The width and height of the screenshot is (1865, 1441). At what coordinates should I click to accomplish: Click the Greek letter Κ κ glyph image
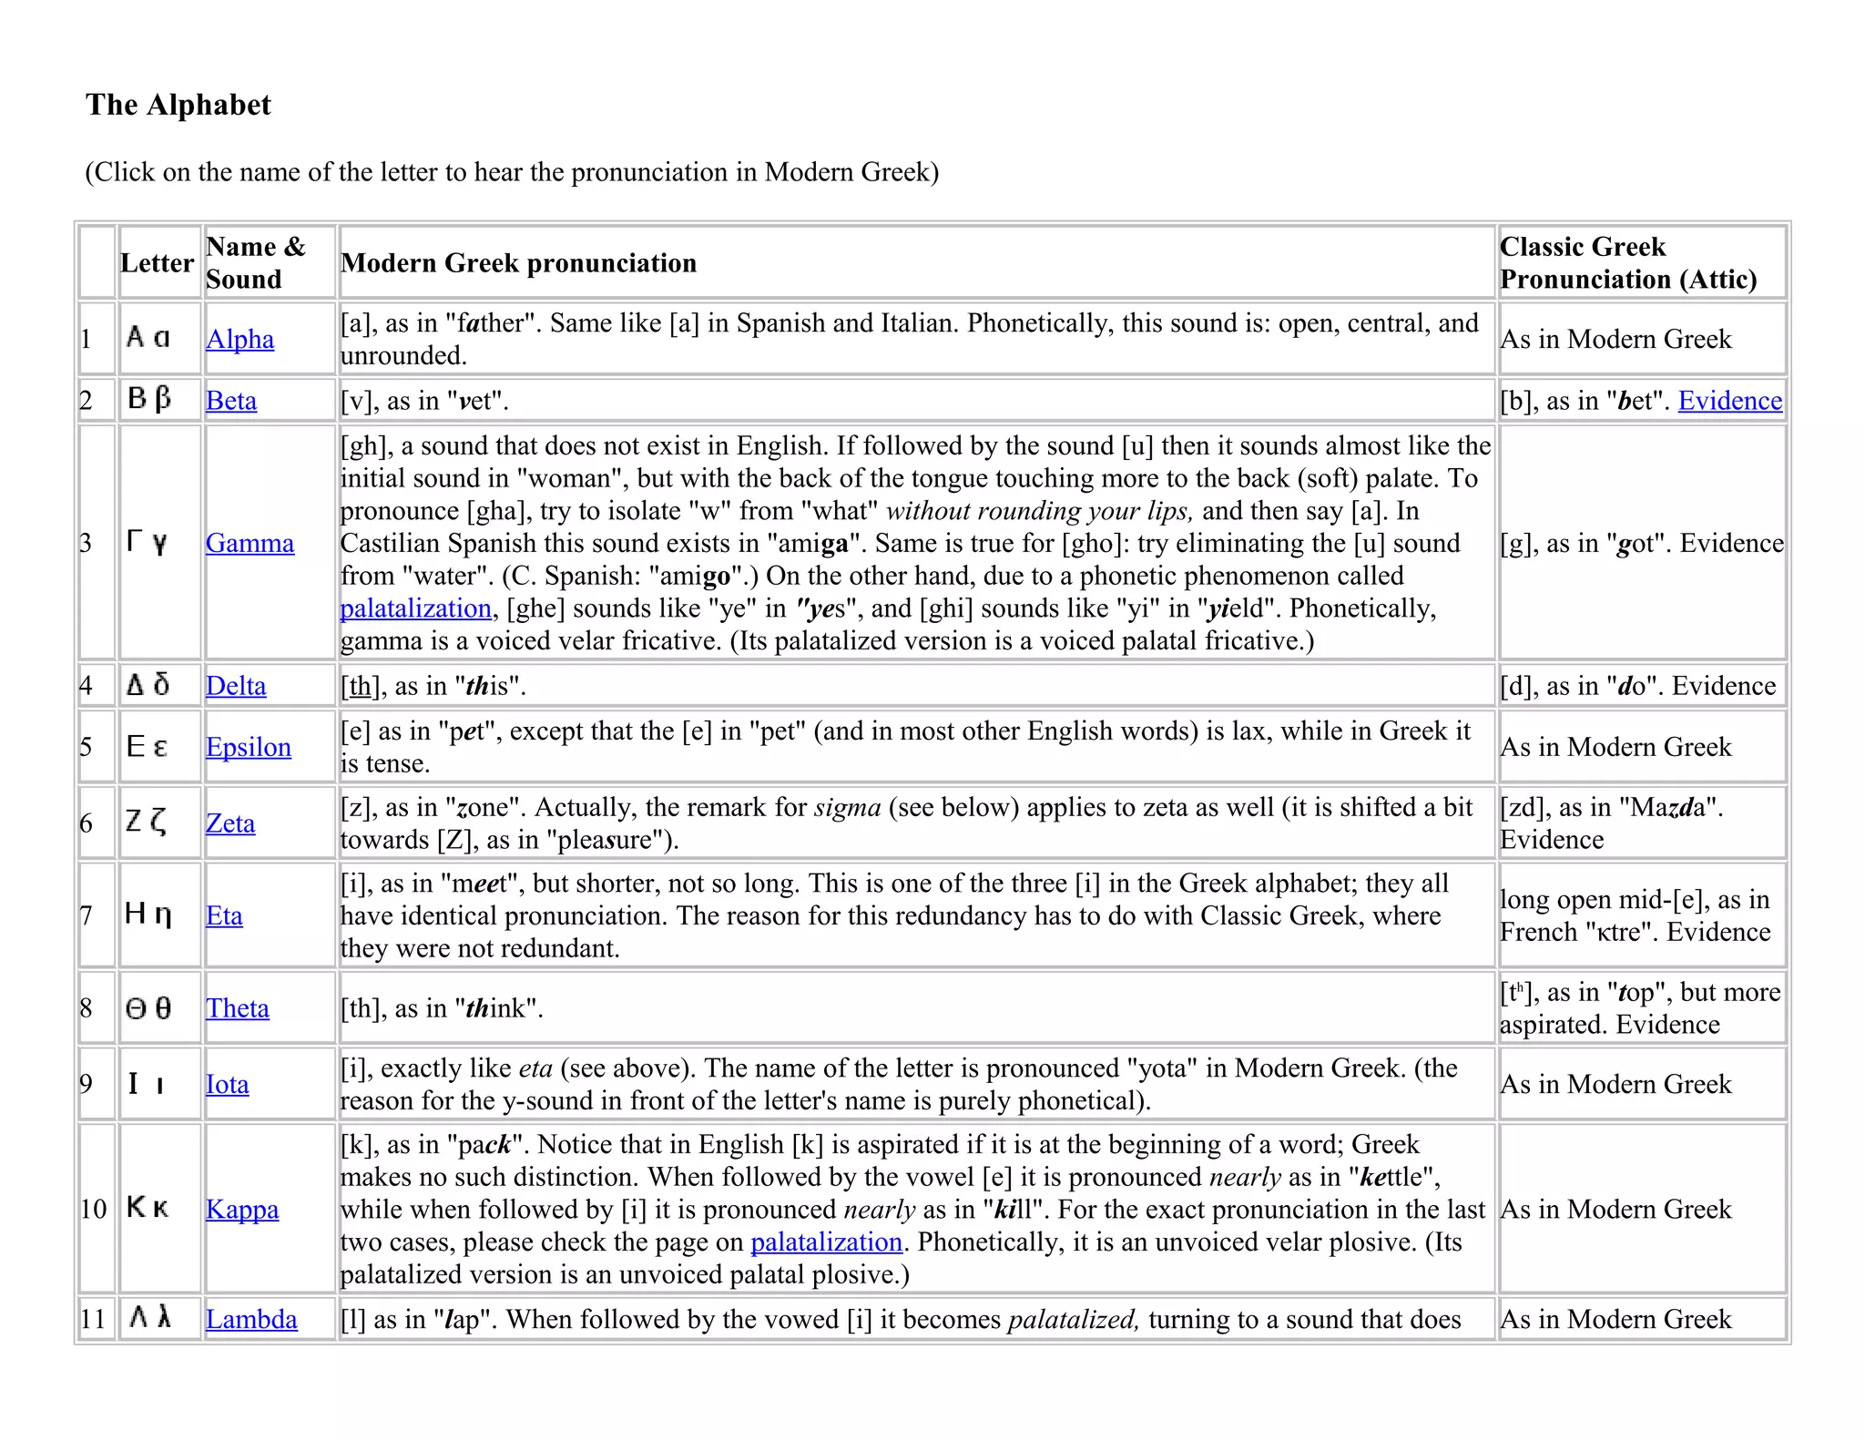[148, 1208]
